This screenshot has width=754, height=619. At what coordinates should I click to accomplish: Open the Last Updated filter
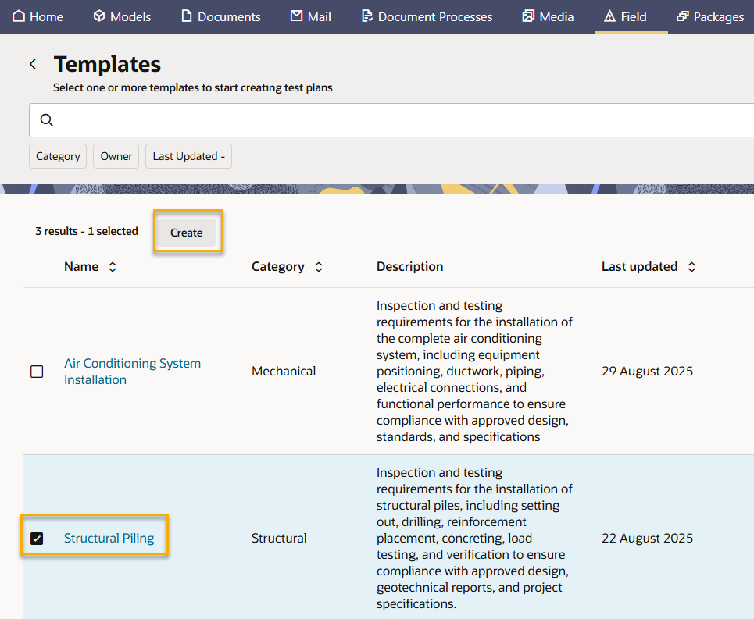tap(188, 156)
